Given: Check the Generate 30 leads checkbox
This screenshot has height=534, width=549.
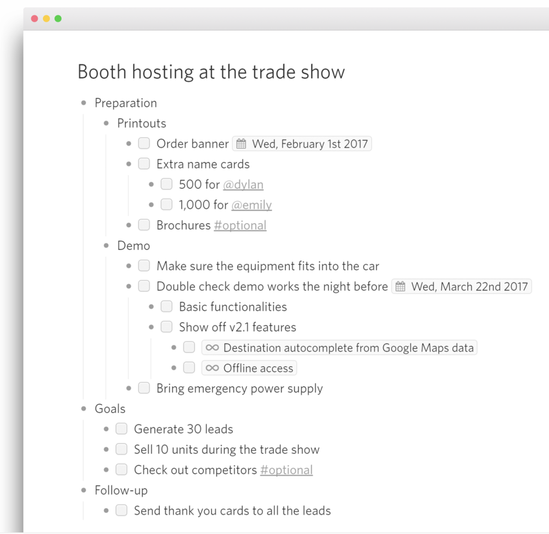Looking at the screenshot, I should 121,429.
